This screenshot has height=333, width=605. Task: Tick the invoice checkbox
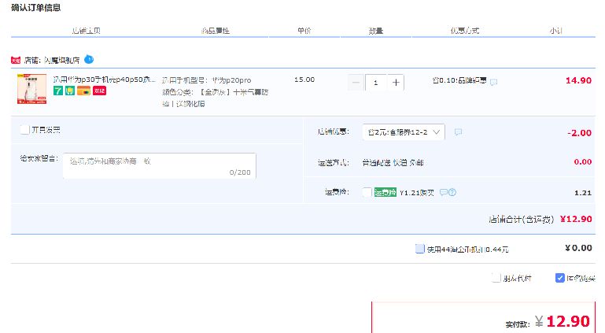[24, 130]
